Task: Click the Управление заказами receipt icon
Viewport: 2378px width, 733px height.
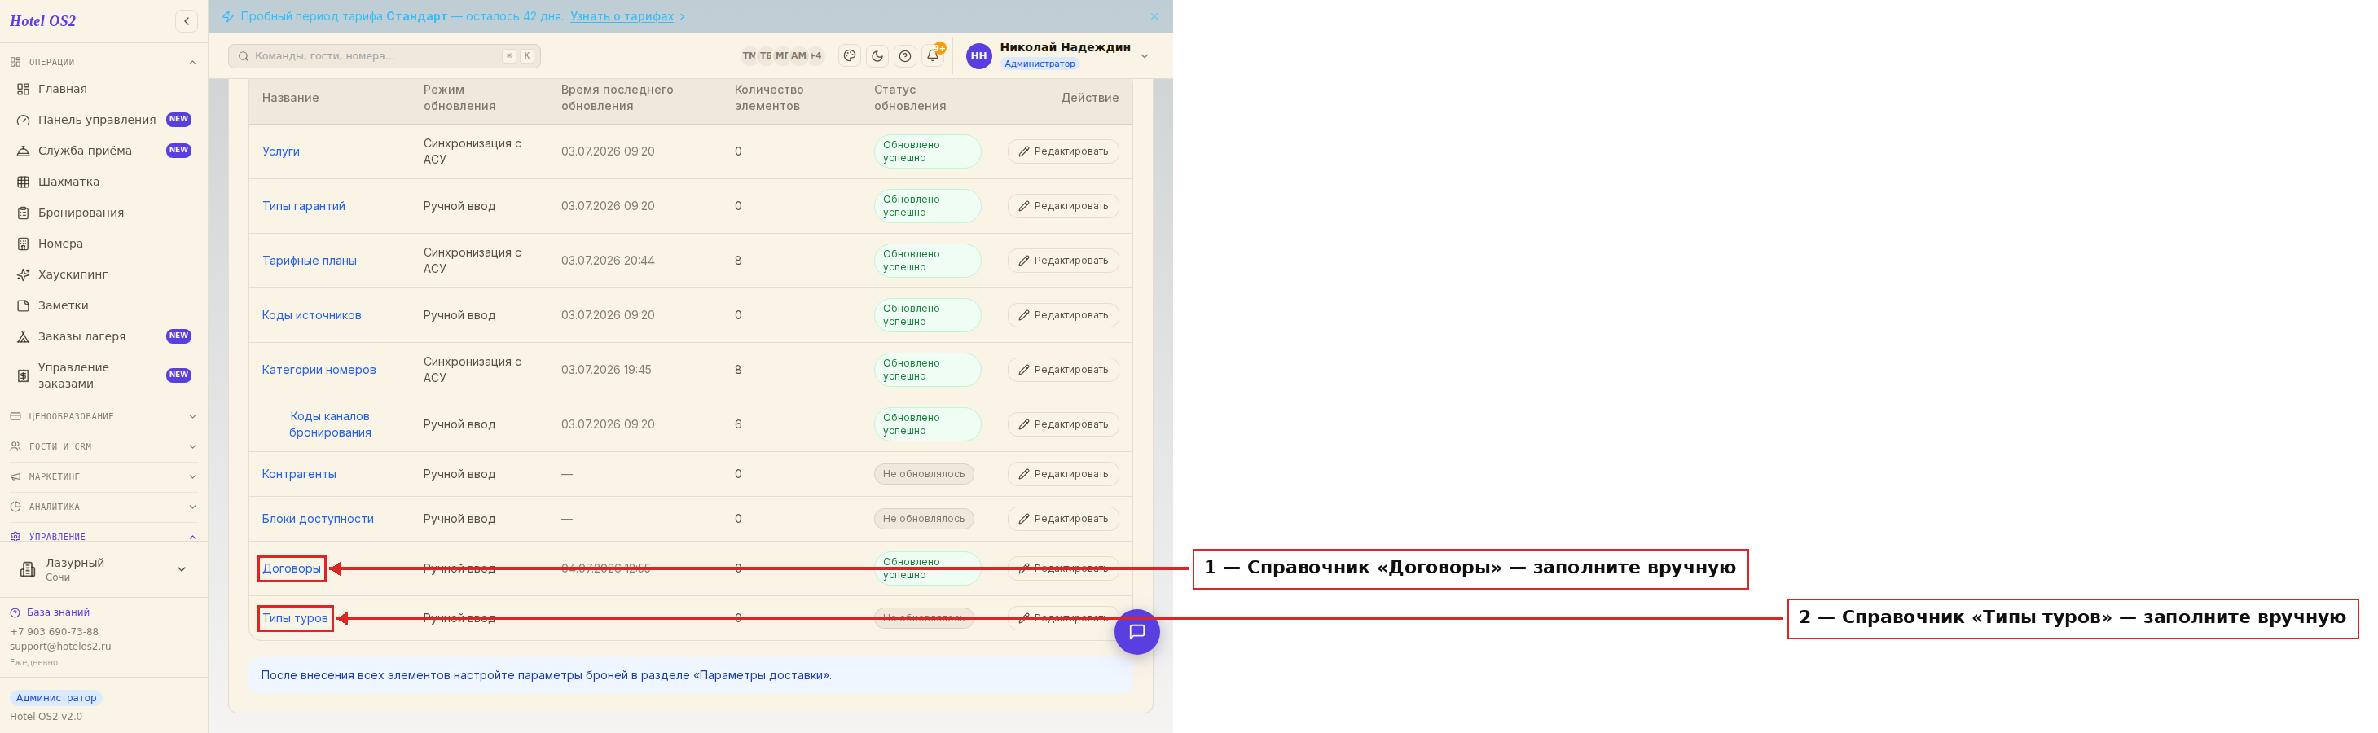Action: [x=23, y=375]
